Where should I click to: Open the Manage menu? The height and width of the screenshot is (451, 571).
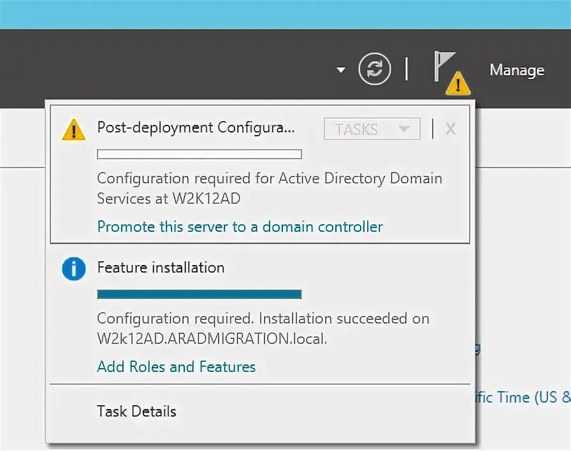pos(516,70)
